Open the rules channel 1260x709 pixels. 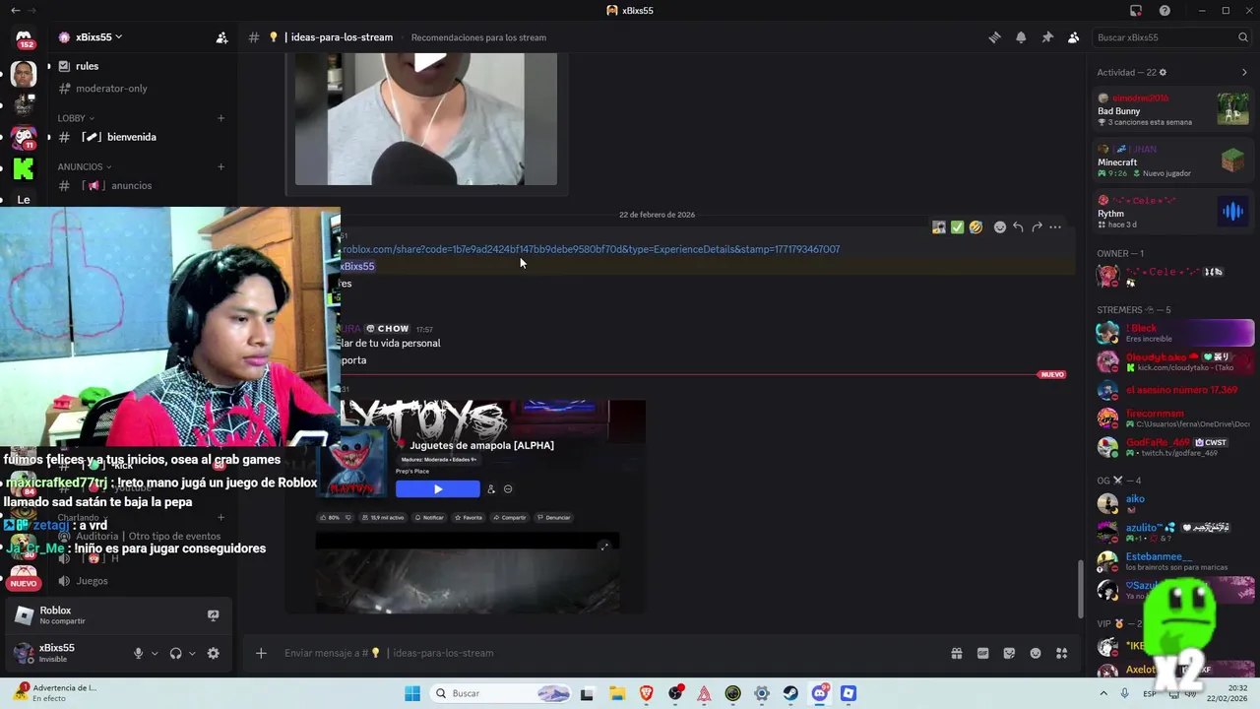tap(87, 66)
